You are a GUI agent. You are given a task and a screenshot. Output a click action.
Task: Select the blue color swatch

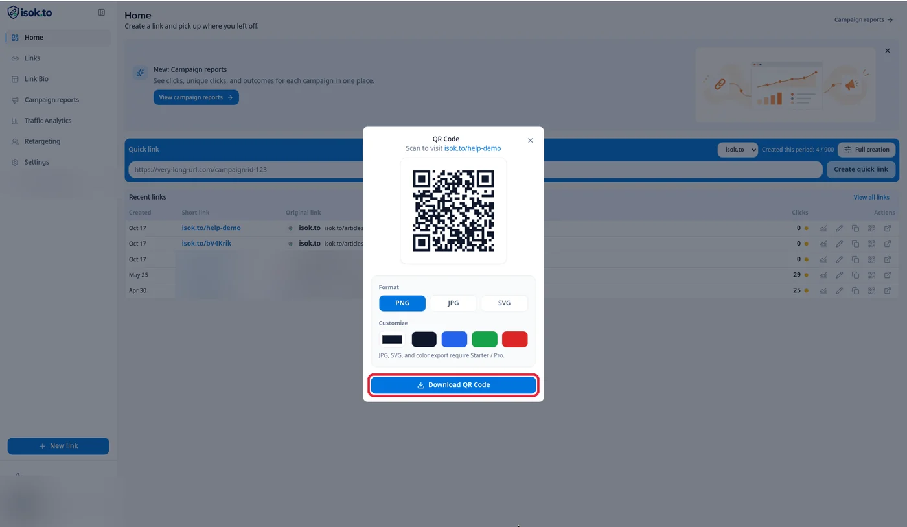click(x=454, y=339)
